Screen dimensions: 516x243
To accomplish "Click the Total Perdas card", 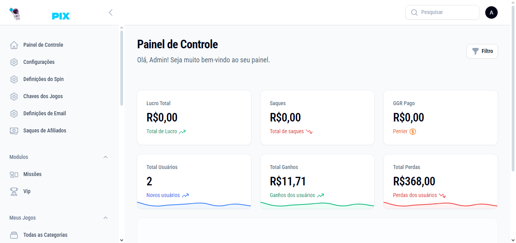I will [x=440, y=181].
